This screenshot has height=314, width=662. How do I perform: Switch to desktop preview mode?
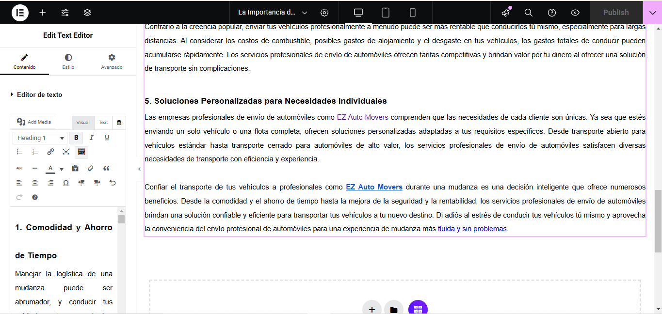pos(358,13)
